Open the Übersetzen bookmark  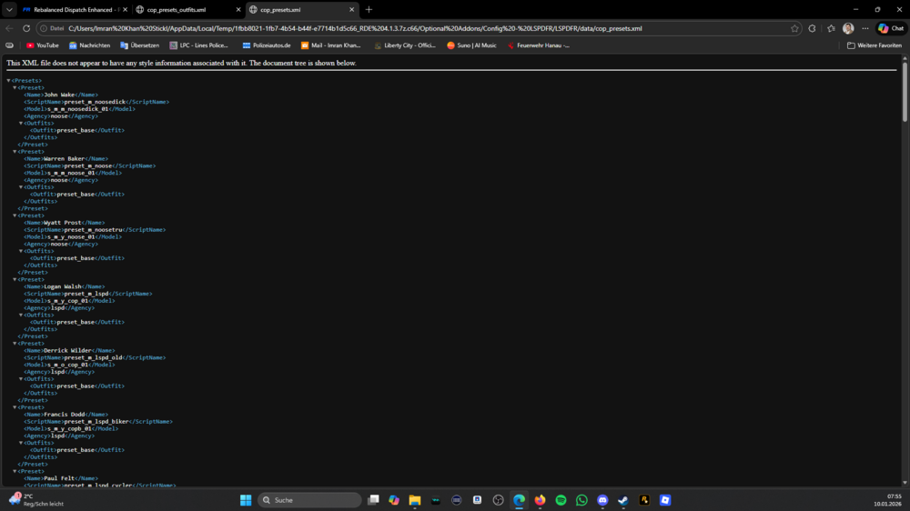[139, 45]
